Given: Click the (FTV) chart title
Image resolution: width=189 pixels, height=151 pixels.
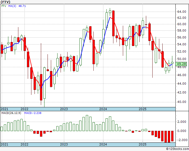Looking at the screenshot, I should [x=6, y=2].
